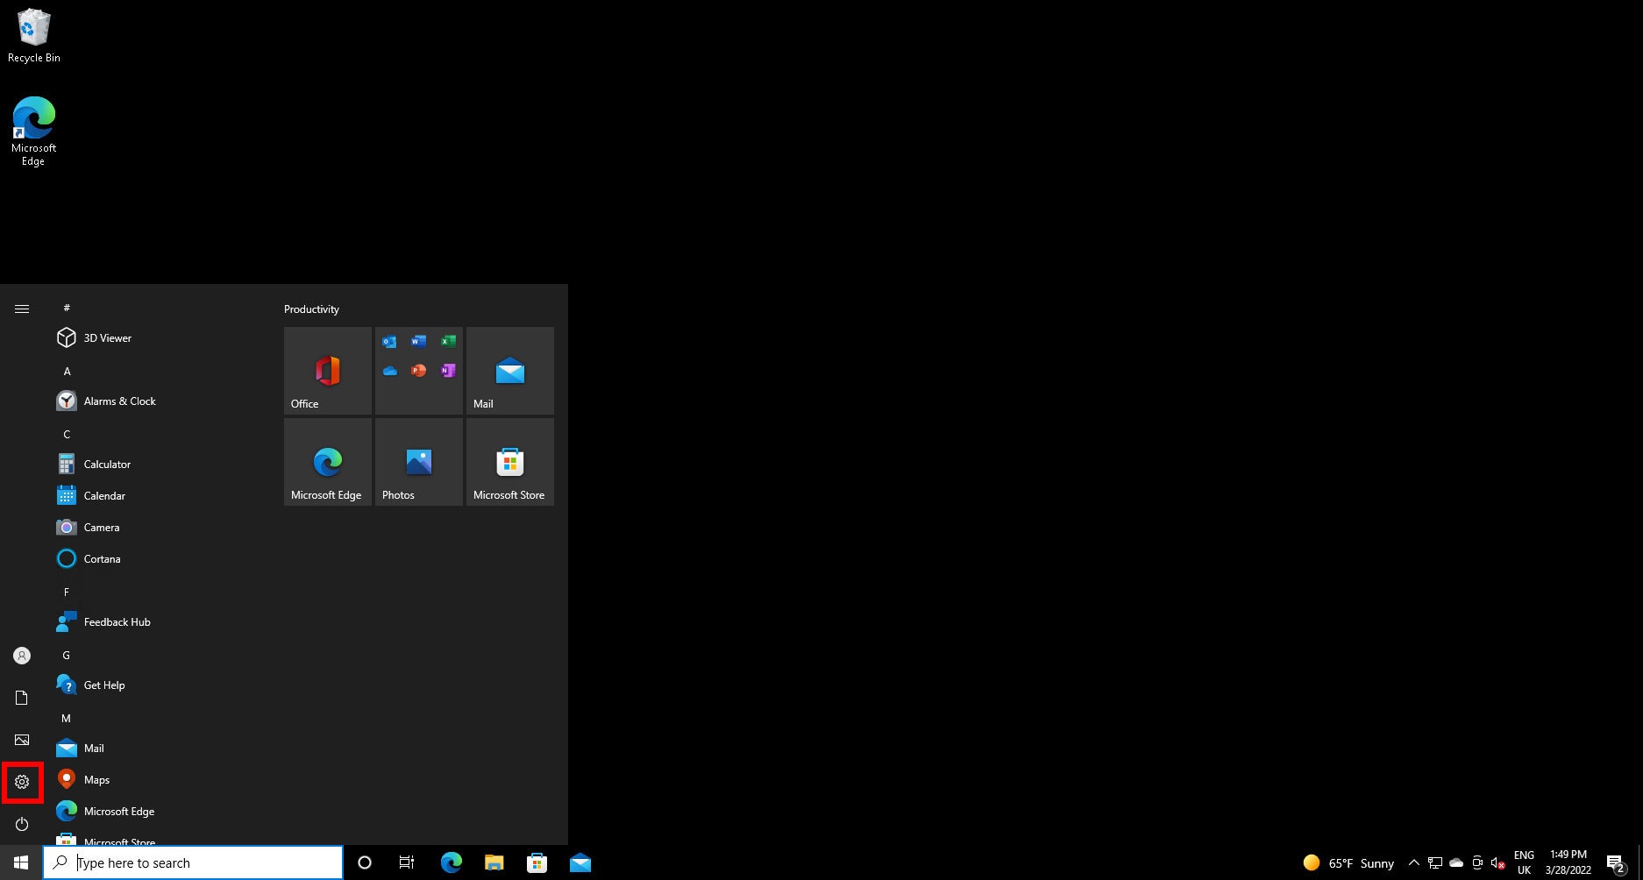
Task: Click the Meet Now icon in tray
Action: (1477, 862)
